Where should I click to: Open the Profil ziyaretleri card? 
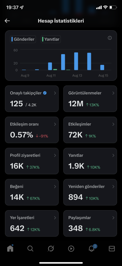(32, 161)
